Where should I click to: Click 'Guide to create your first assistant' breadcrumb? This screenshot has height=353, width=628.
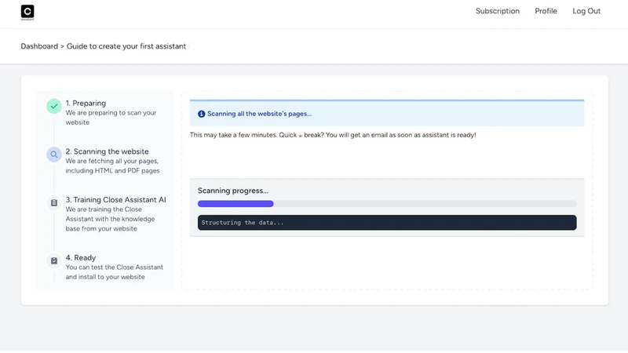[x=126, y=46]
